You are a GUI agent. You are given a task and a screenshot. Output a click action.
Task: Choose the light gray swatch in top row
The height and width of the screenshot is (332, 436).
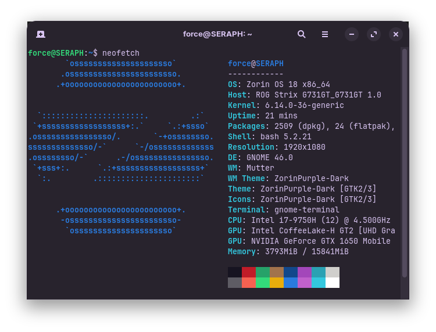tap(333, 272)
